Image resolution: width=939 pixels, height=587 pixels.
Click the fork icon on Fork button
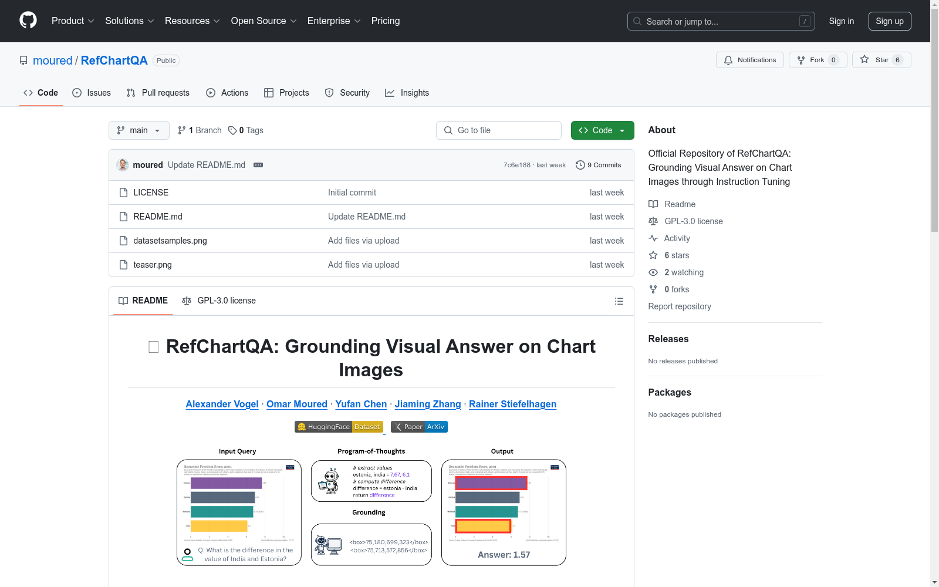[801, 60]
